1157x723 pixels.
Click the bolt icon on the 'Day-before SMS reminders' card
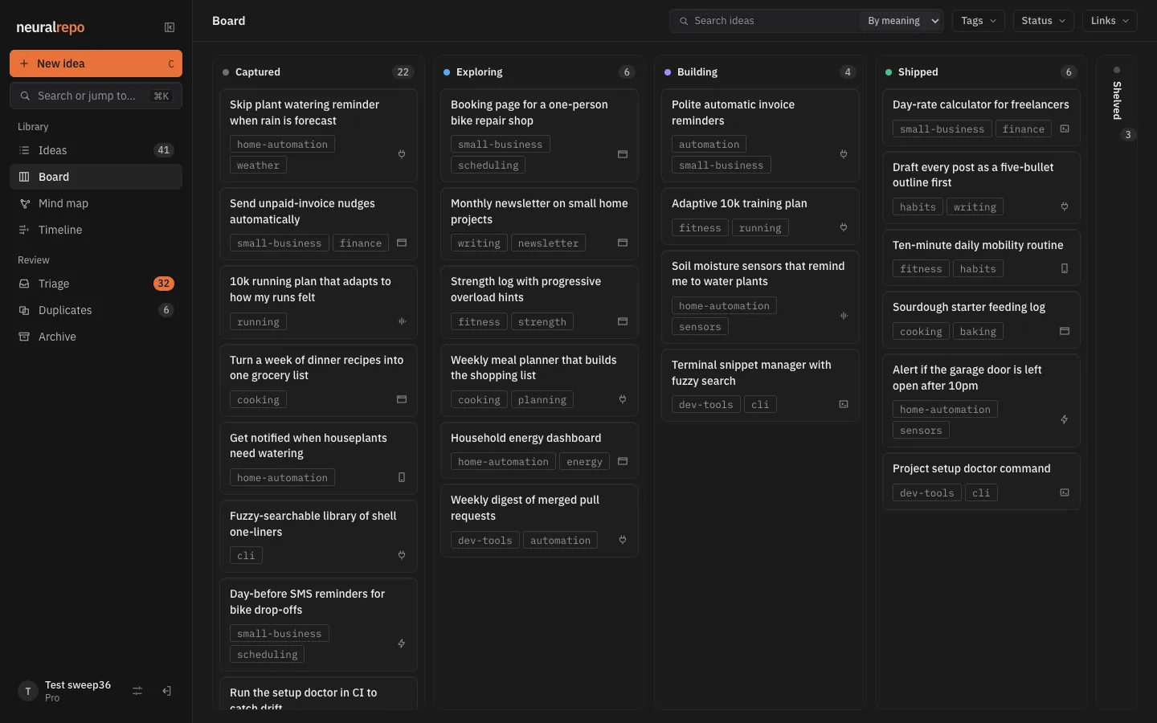click(402, 643)
